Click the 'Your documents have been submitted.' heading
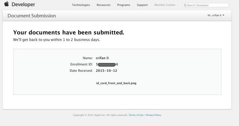Image resolution: width=239 pixels, height=126 pixels. 69,32
